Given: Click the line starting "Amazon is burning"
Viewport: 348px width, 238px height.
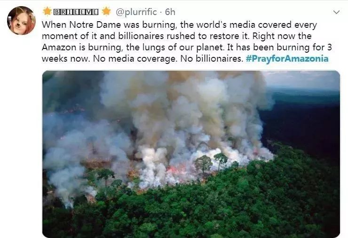Looking at the screenshot, I should [x=187, y=48].
